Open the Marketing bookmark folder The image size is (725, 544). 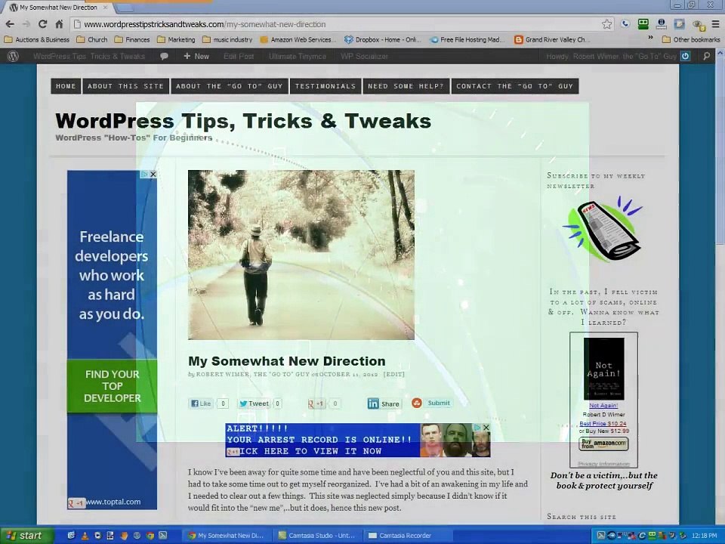176,40
